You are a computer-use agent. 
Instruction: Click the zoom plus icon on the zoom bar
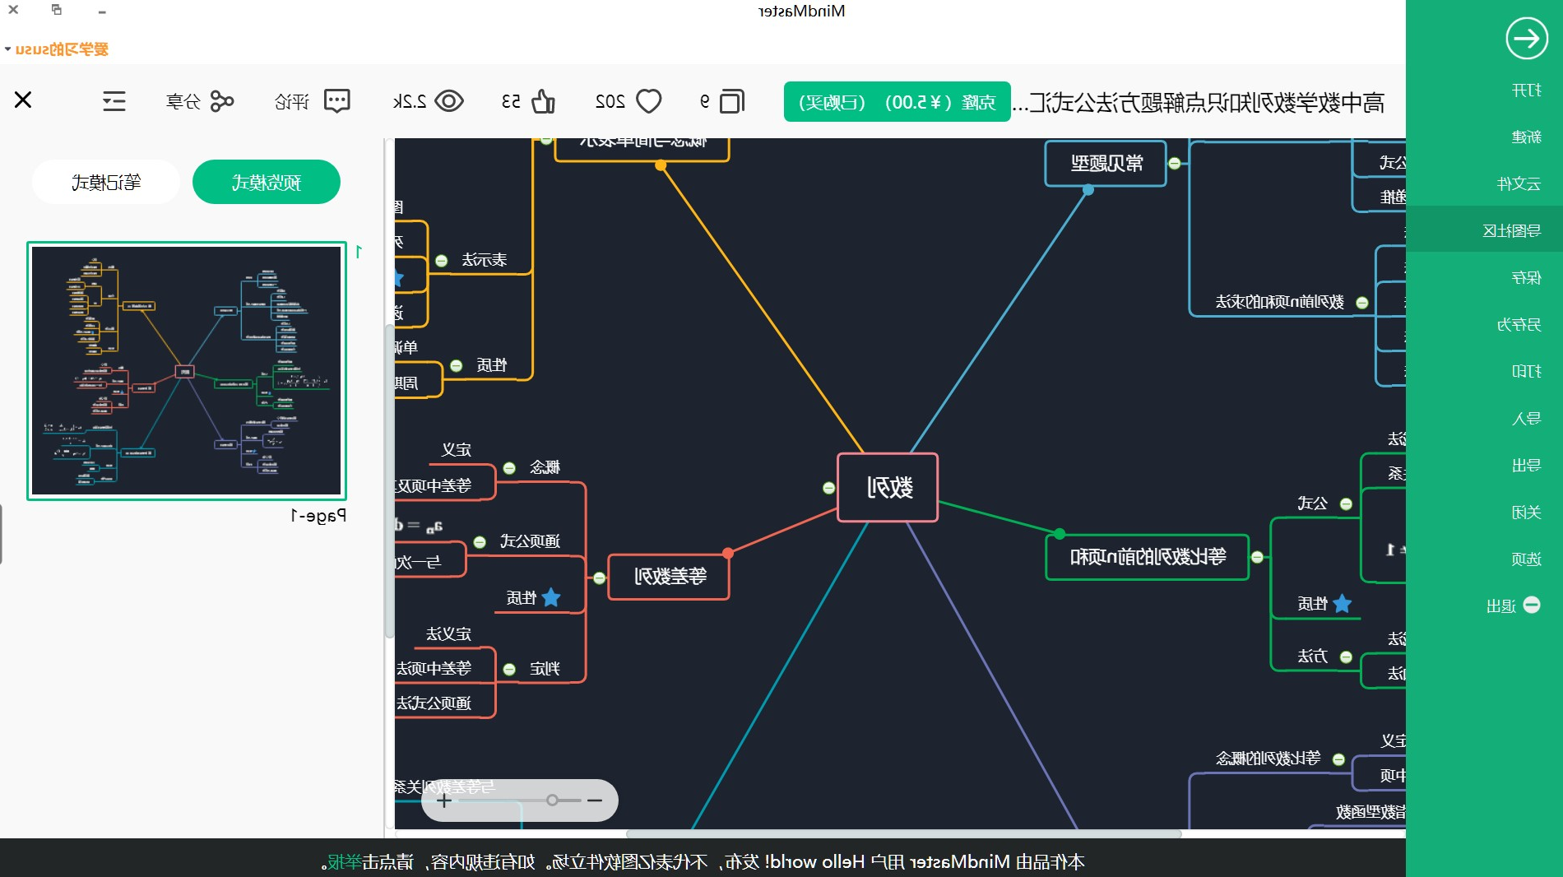pyautogui.click(x=444, y=800)
